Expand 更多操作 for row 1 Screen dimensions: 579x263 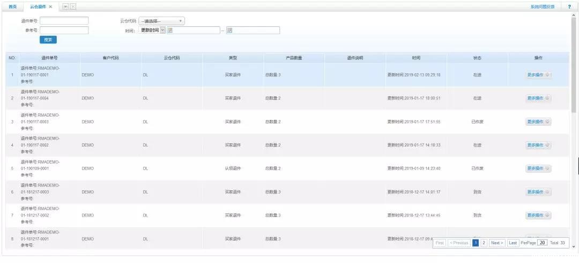click(x=538, y=75)
